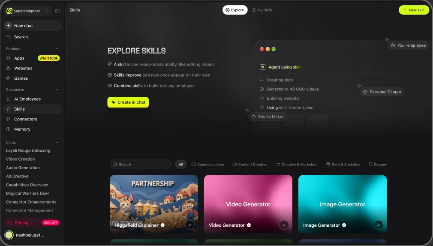
Task: Click the verified badge on Image Generator
Action: 344,225
